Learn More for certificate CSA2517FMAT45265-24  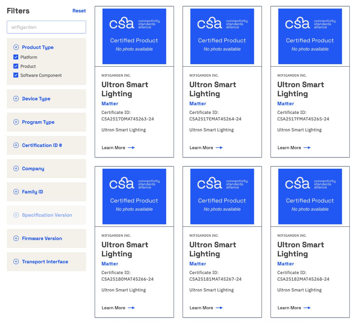294,148
